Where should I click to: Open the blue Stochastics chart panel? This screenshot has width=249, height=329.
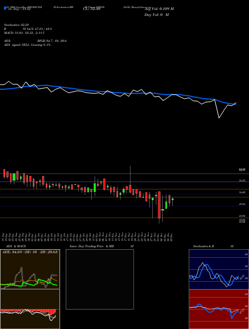click(219, 269)
